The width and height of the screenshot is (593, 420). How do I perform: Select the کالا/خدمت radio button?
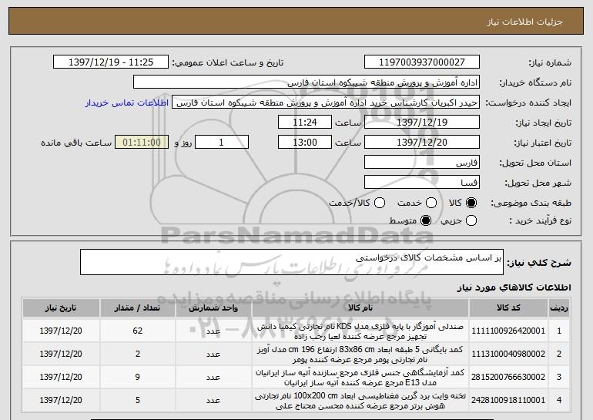coord(380,203)
